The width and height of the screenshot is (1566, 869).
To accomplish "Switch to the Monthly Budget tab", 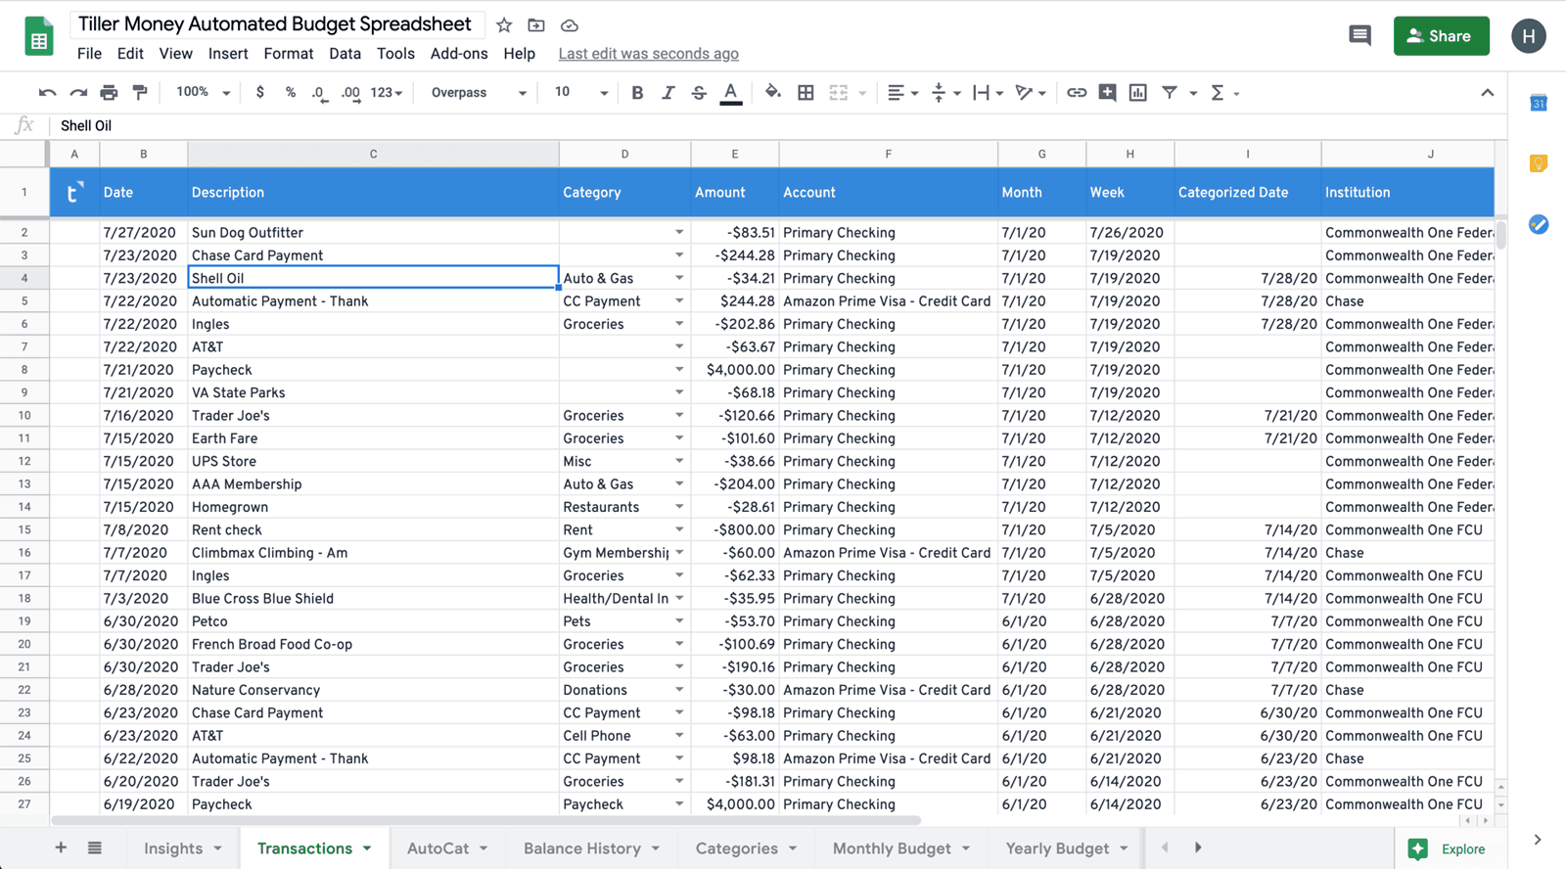I will [891, 848].
